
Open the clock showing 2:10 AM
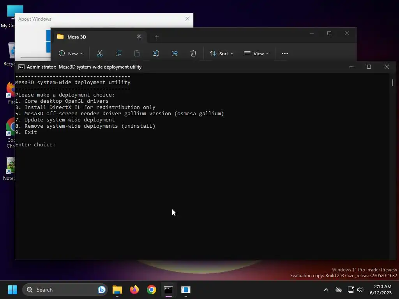381,290
